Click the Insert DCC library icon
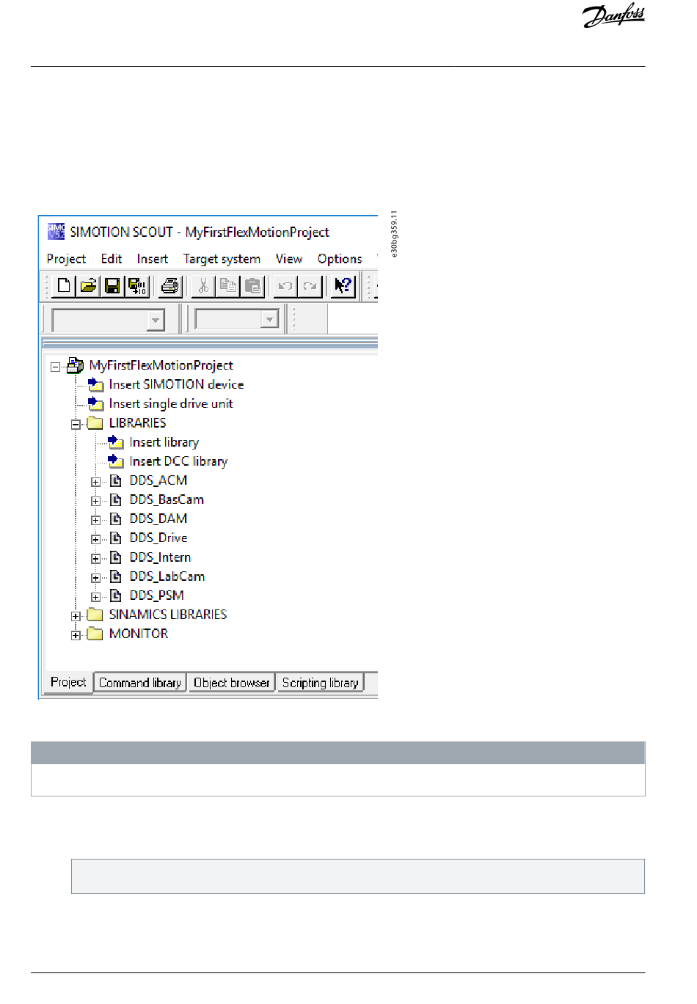The width and height of the screenshot is (697, 1004). (x=116, y=461)
